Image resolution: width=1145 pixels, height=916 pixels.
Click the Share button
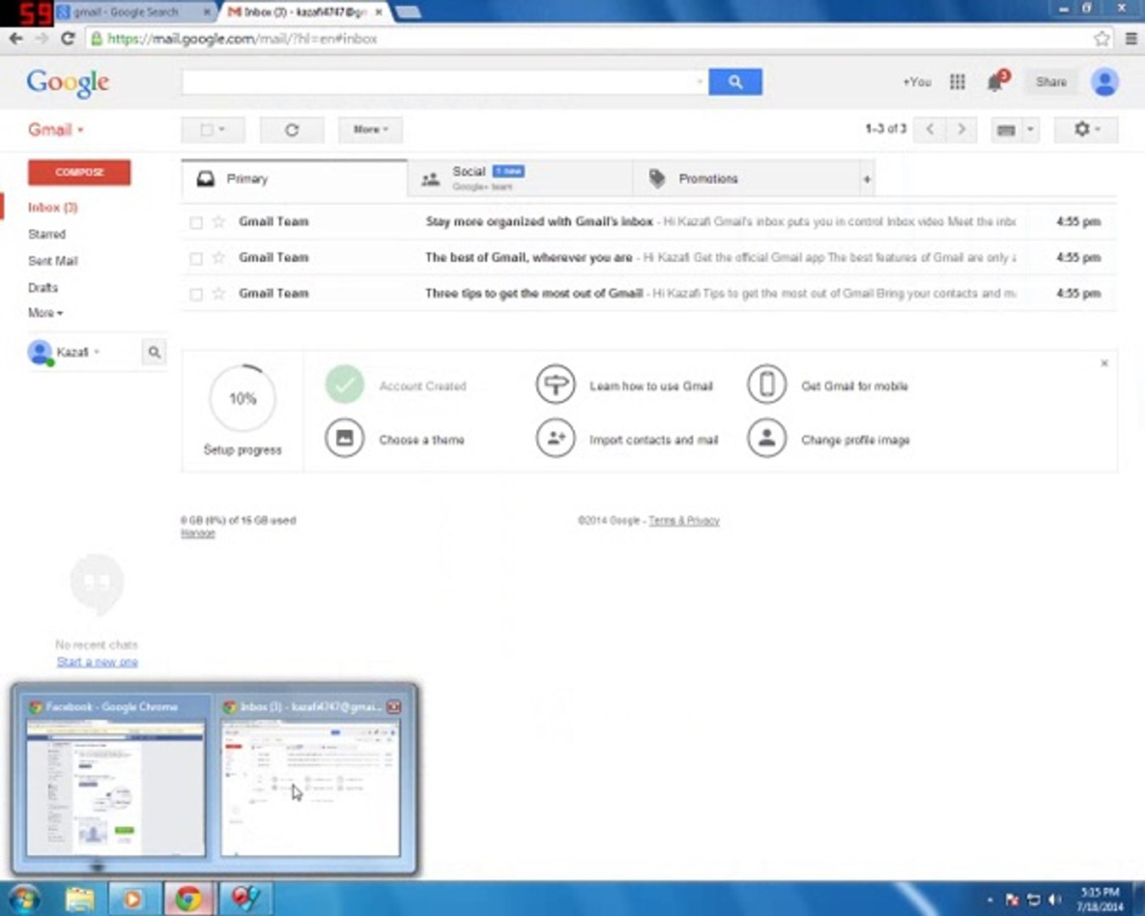tap(1051, 81)
